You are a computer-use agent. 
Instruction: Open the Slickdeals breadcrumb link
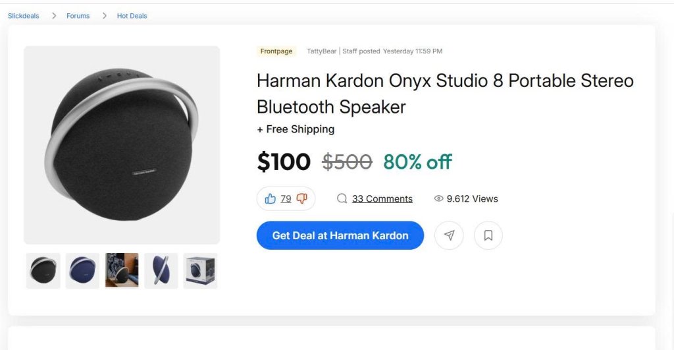(x=24, y=16)
